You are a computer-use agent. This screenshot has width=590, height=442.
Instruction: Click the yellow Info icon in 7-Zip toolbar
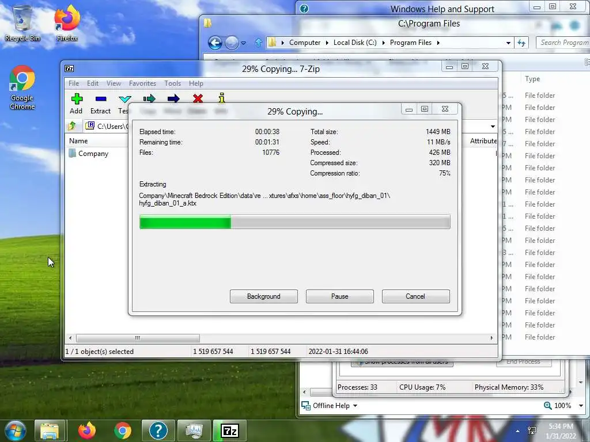point(222,98)
